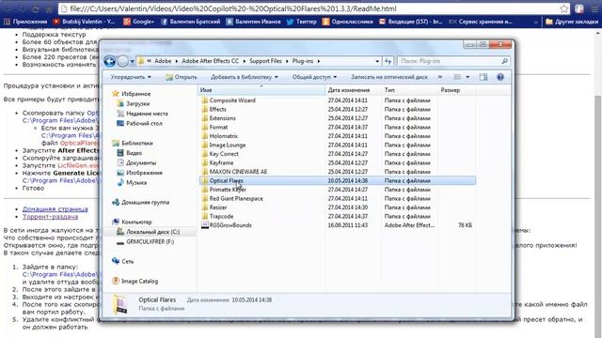Select the Red Giant Planespace folder
Screen dimensions: 602x338
tap(236, 198)
